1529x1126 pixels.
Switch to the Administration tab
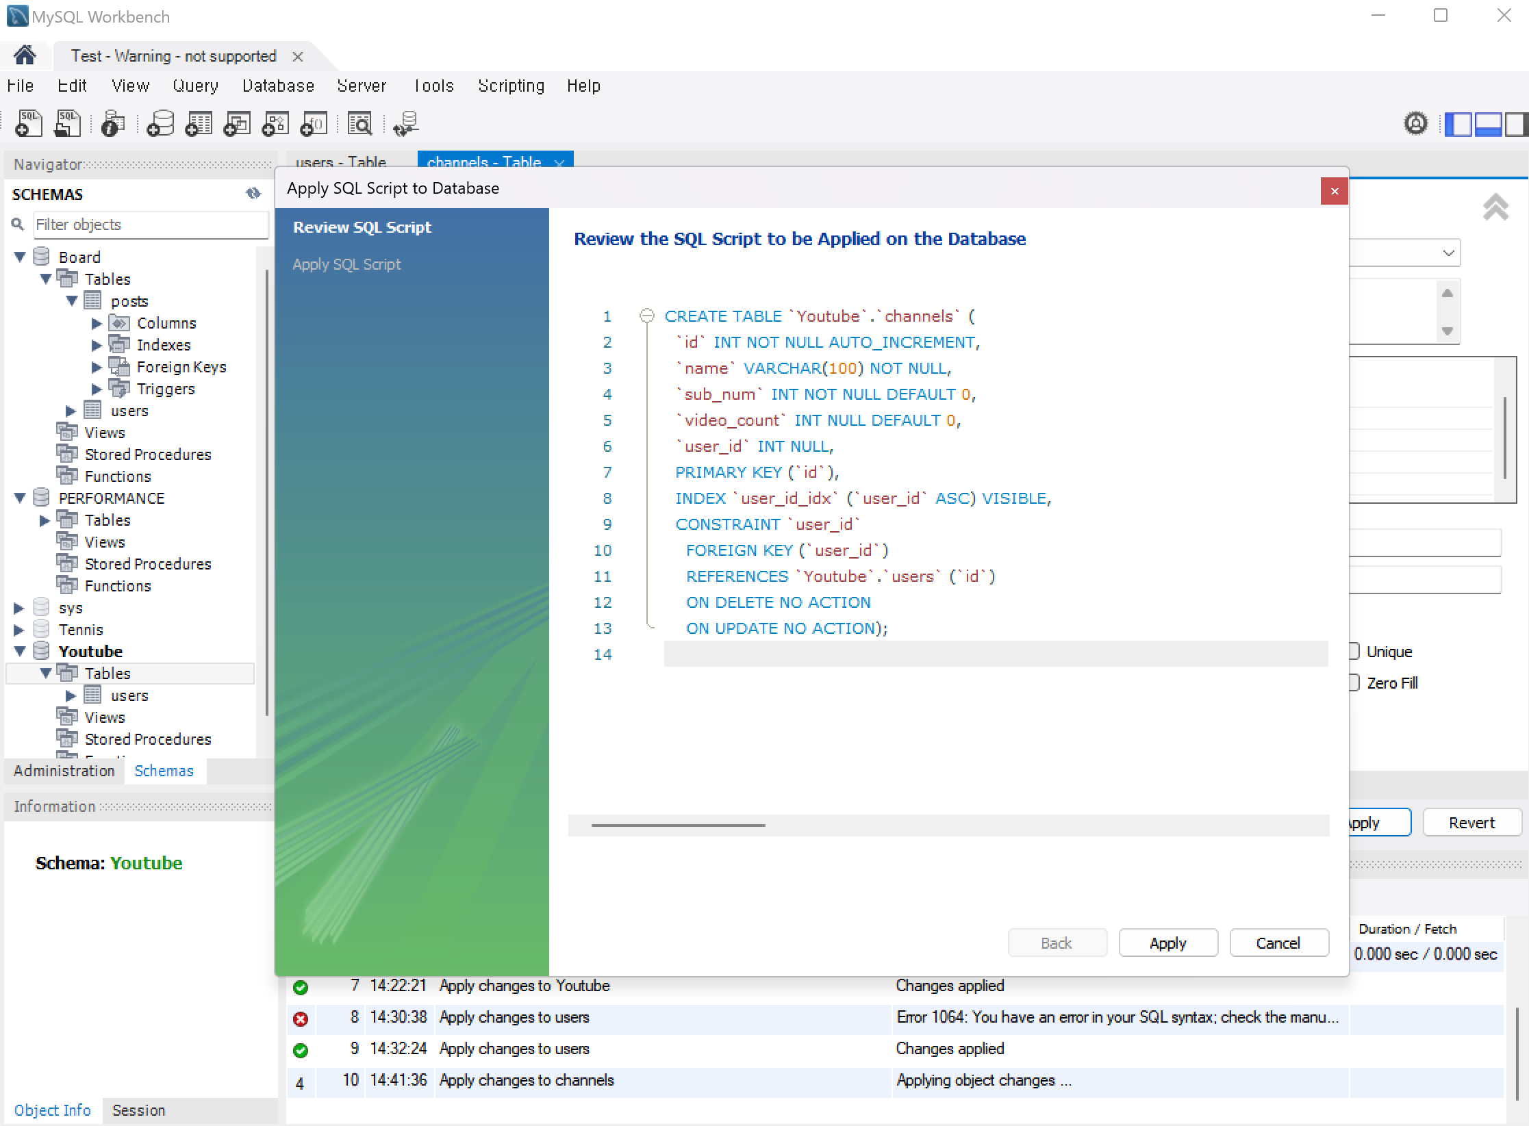[64, 771]
